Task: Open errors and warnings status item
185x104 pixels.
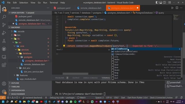Action: 14,98
